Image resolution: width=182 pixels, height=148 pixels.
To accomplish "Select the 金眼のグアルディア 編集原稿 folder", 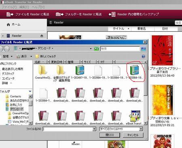I will [x=61, y=73].
